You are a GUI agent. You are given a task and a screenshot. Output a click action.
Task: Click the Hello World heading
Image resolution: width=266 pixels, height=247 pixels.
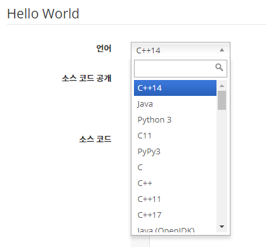pos(43,14)
